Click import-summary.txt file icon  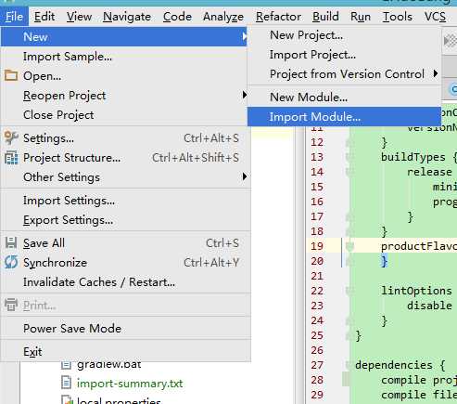pyautogui.click(x=66, y=383)
